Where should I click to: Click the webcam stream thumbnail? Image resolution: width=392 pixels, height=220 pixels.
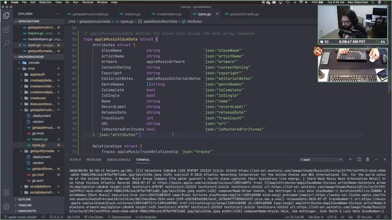click(x=353, y=24)
